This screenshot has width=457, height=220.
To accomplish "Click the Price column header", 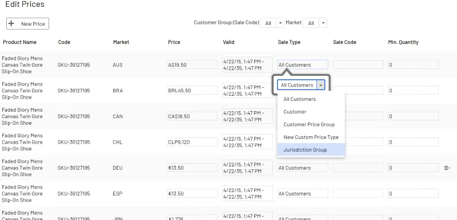I will (x=174, y=42).
